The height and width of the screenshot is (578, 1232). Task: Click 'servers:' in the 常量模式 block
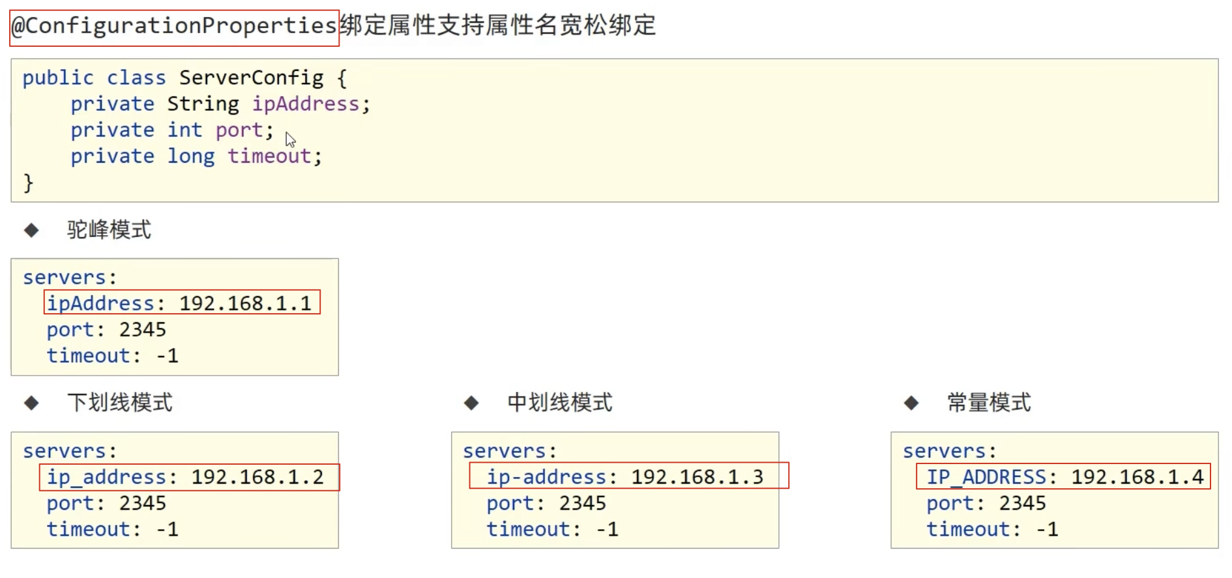click(x=950, y=451)
